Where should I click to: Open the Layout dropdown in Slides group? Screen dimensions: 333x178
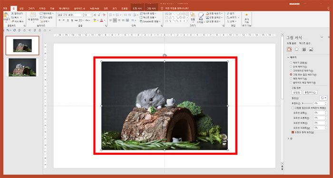(47, 13)
